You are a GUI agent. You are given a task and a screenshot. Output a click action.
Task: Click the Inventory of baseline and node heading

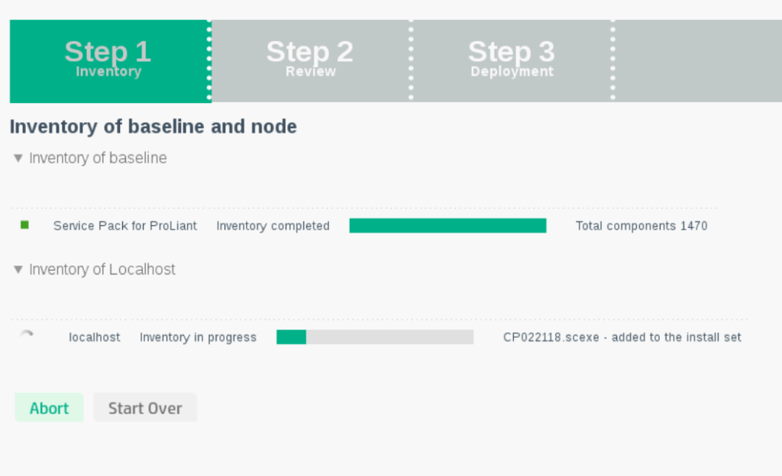[153, 127]
